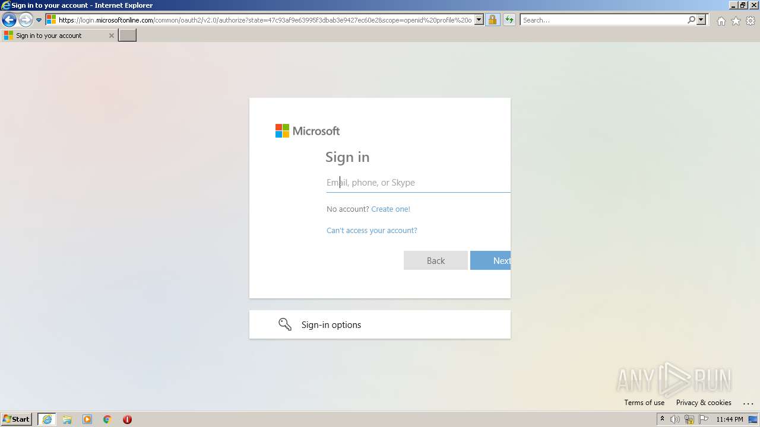Restore down the Internet Explorer window
This screenshot has height=427, width=760.
point(743,5)
